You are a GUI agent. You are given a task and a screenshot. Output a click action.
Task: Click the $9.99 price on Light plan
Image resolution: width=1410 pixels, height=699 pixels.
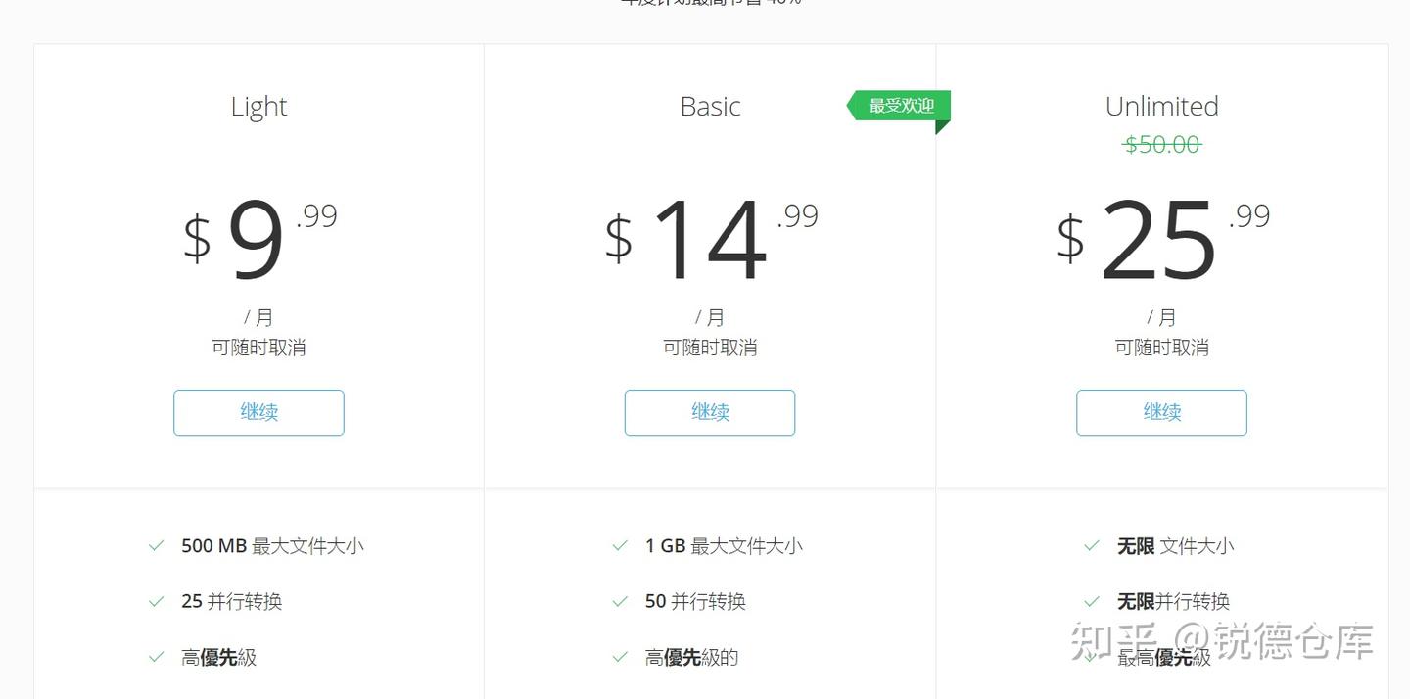258,239
